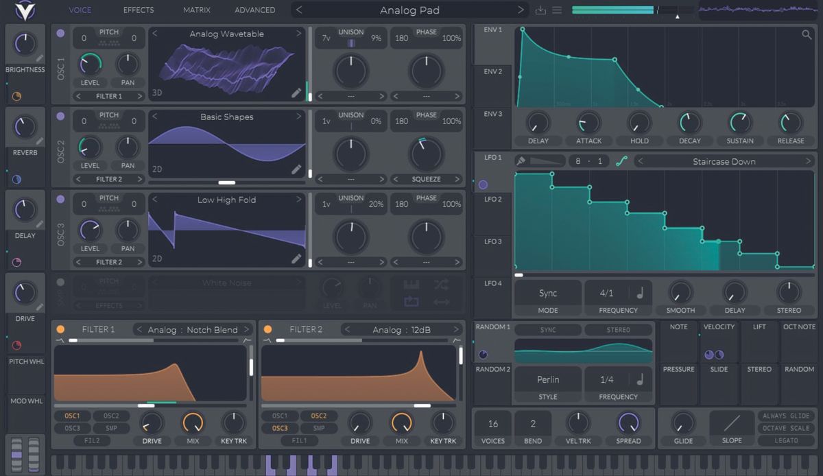This screenshot has width=823, height=476.
Task: Open the hamburger menu in the top bar
Action: pos(557,10)
